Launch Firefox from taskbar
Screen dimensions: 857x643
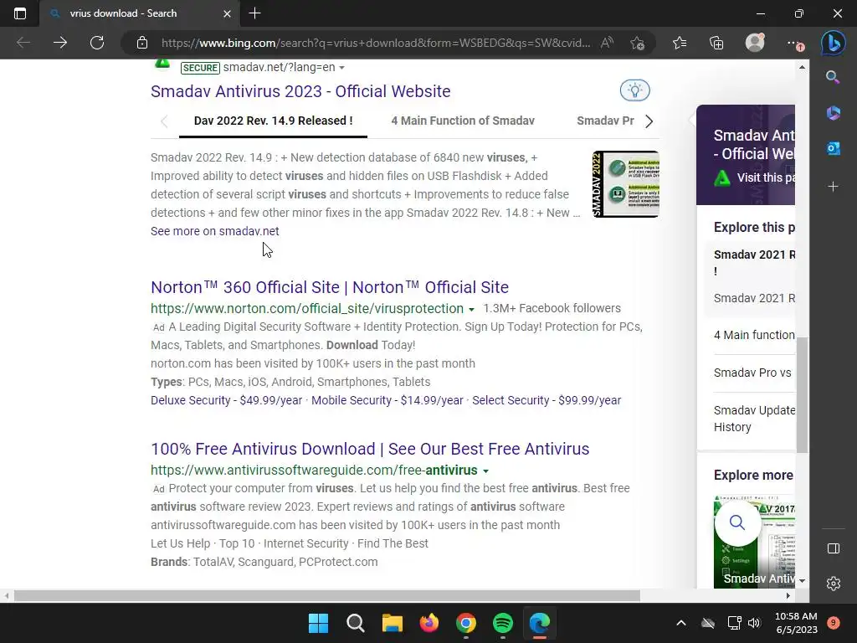pos(429,623)
